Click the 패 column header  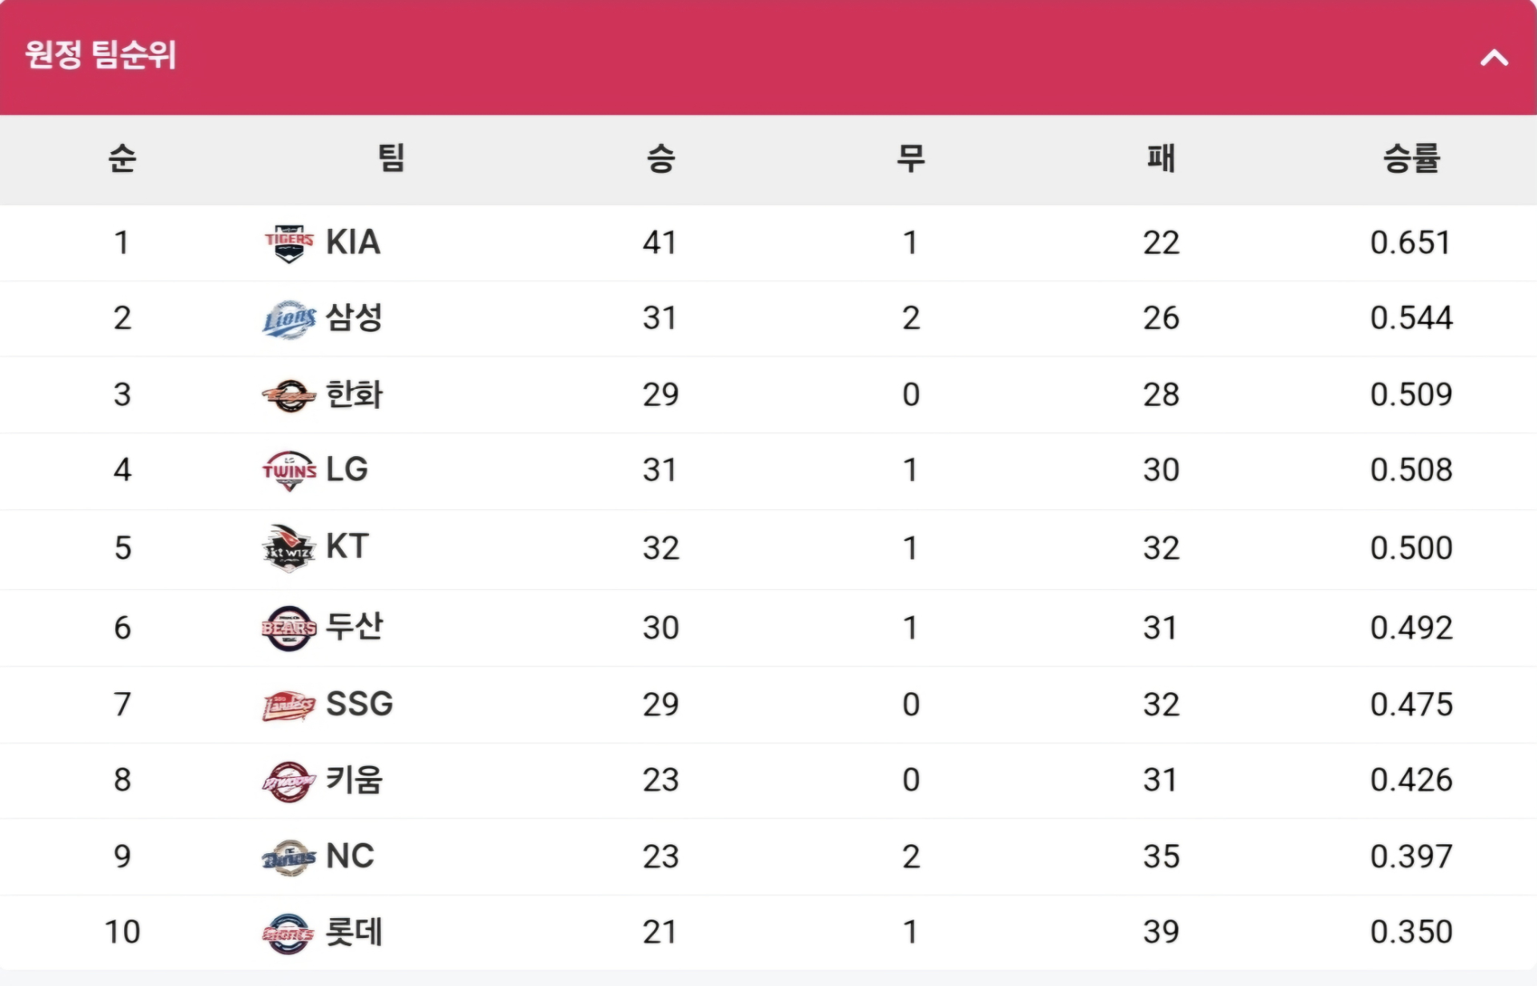tap(1161, 158)
